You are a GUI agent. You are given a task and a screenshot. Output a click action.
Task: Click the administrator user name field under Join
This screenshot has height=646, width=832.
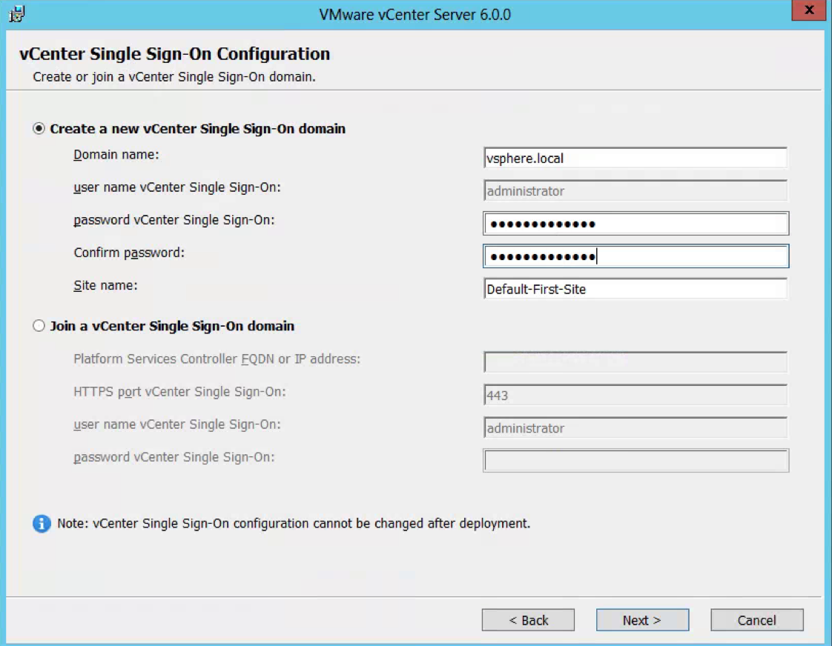click(x=635, y=427)
